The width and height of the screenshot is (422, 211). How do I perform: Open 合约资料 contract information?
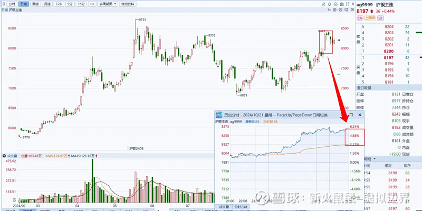(x=128, y=4)
